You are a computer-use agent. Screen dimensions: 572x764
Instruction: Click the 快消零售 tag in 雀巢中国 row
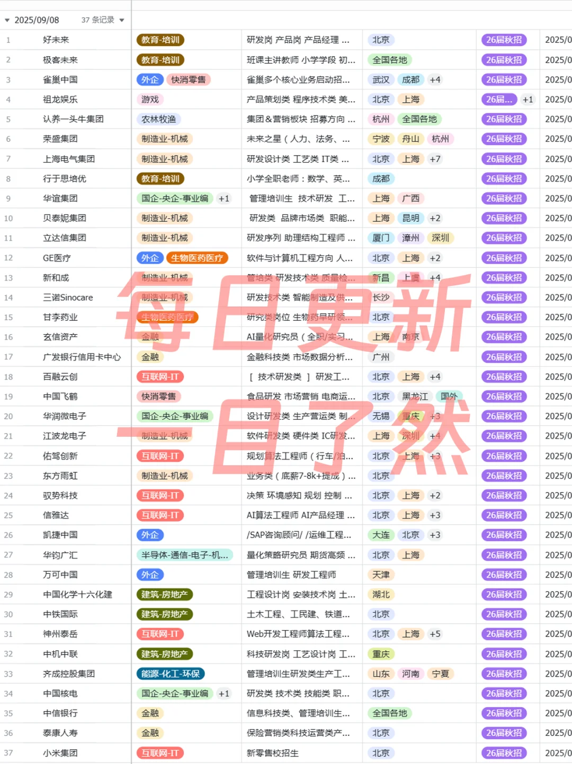tap(189, 79)
